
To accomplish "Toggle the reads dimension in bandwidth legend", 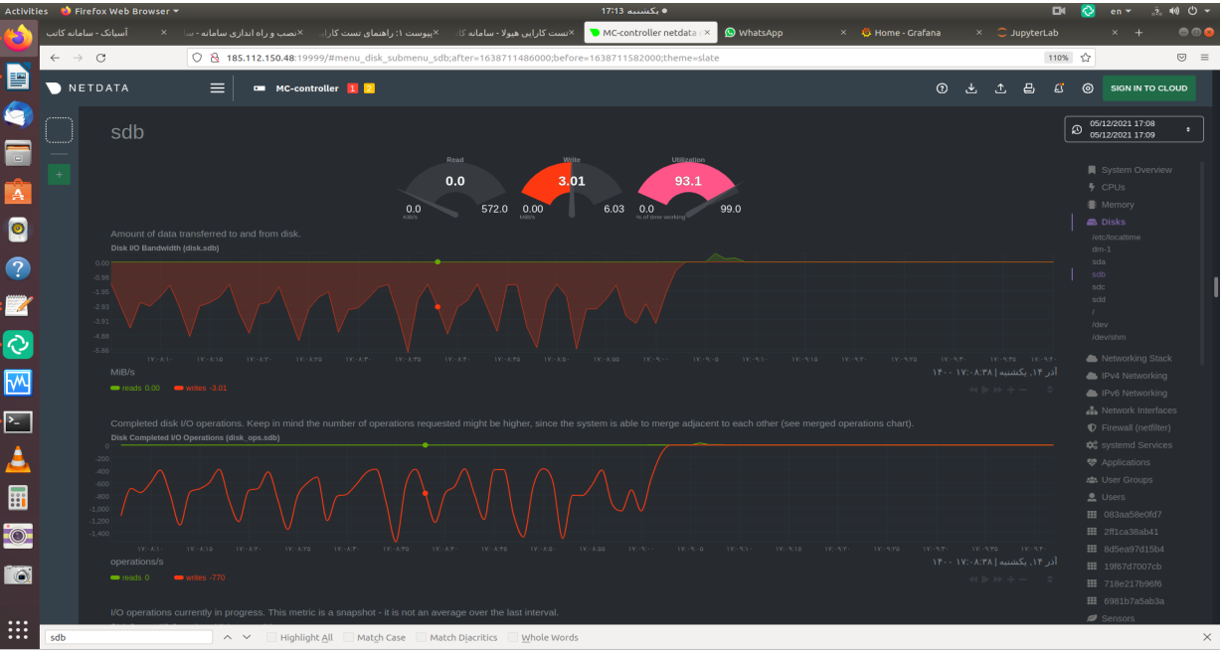I will pyautogui.click(x=135, y=389).
